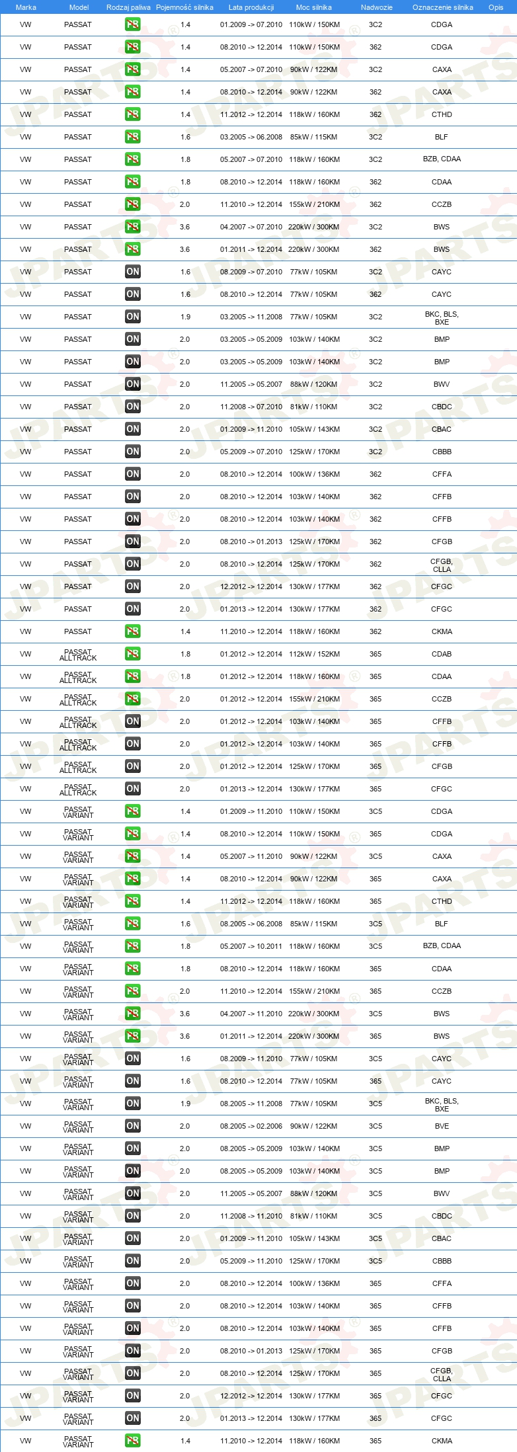
Task: Select the ON icon in the ALLTRACK CFGB row
Action: click(x=133, y=766)
